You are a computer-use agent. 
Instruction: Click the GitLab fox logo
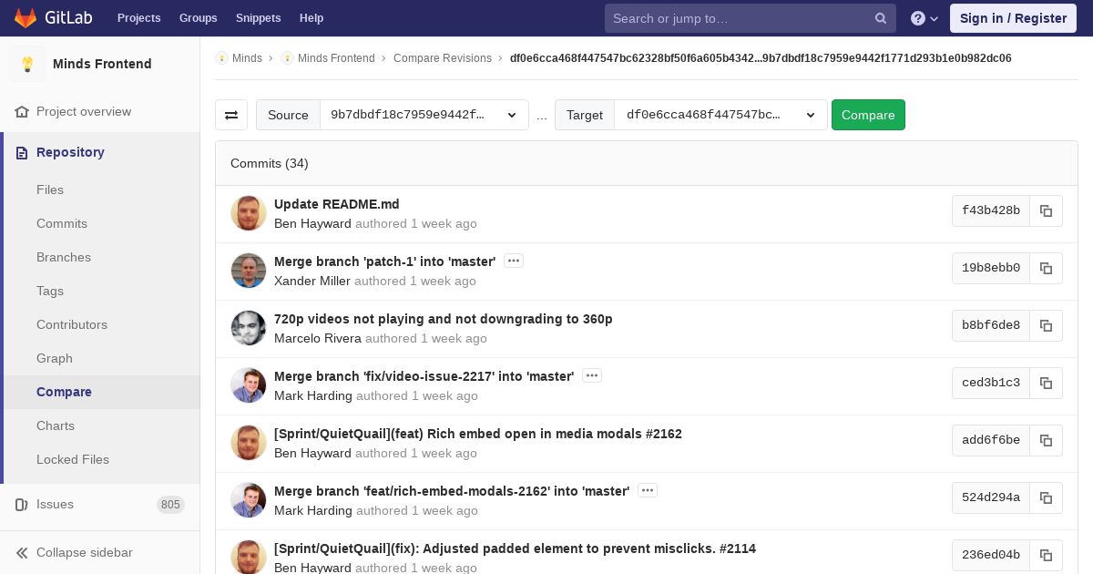[x=26, y=18]
